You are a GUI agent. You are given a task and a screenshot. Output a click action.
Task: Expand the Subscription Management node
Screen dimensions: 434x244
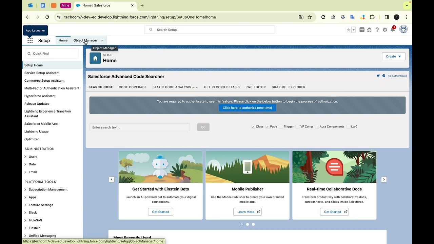tap(25, 189)
